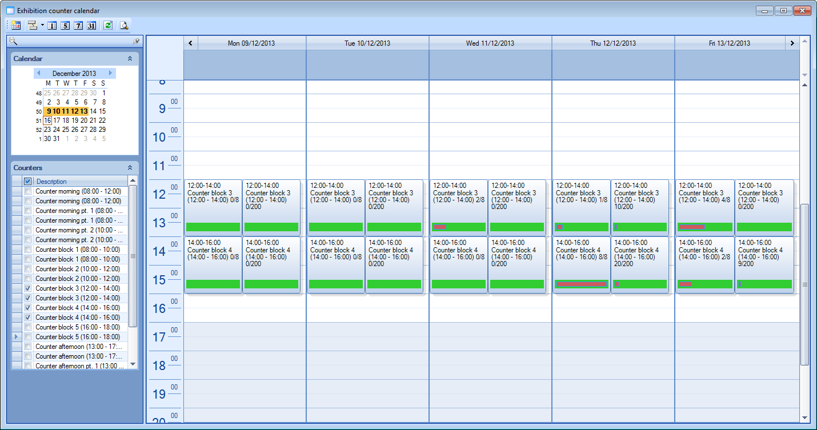Open the grouping toolbar dropdown arrow

(x=42, y=25)
